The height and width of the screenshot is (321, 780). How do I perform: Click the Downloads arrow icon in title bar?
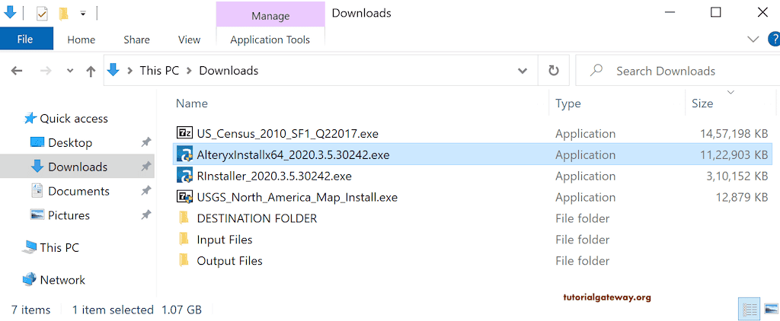point(10,12)
